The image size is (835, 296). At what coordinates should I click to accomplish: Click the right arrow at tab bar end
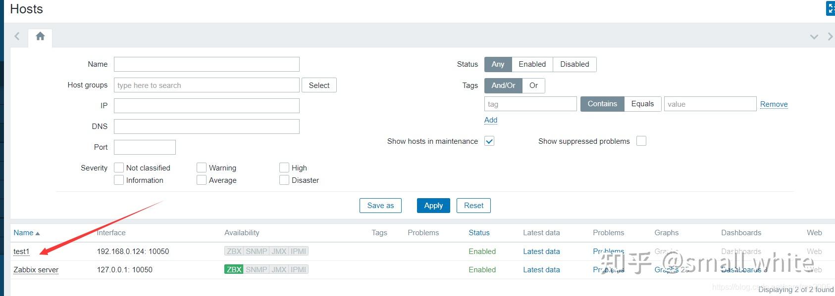click(x=831, y=37)
